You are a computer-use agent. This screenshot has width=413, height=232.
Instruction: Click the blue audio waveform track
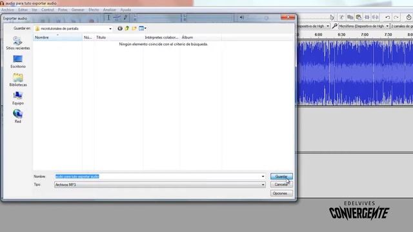(x=355, y=72)
